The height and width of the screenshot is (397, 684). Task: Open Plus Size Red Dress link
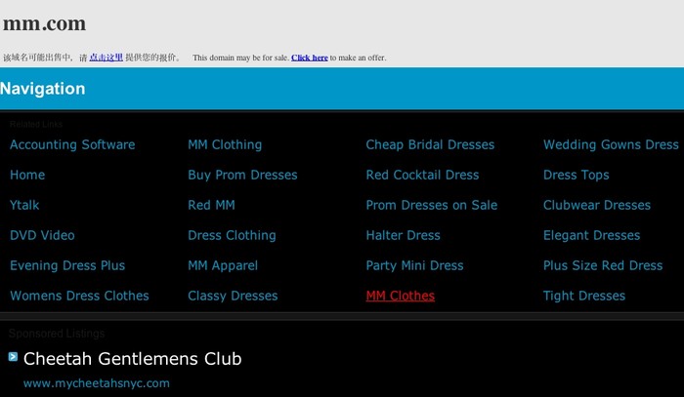(x=603, y=265)
